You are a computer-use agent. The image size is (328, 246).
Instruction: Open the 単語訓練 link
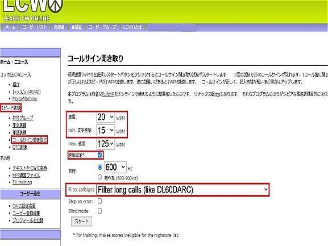click(19, 132)
